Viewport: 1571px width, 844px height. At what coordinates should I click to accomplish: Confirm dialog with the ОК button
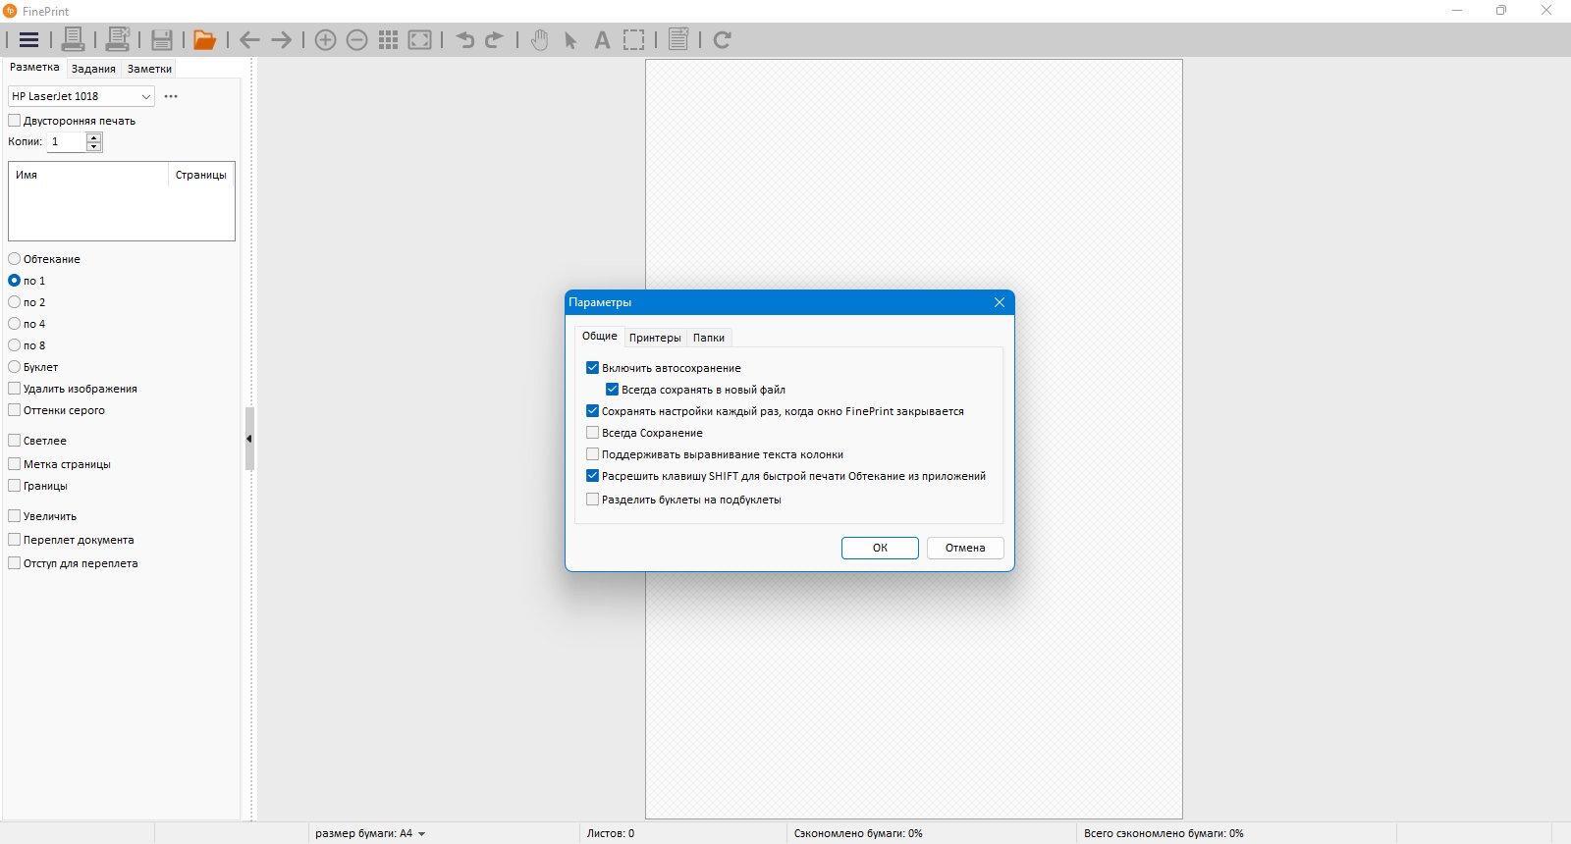pyautogui.click(x=880, y=548)
